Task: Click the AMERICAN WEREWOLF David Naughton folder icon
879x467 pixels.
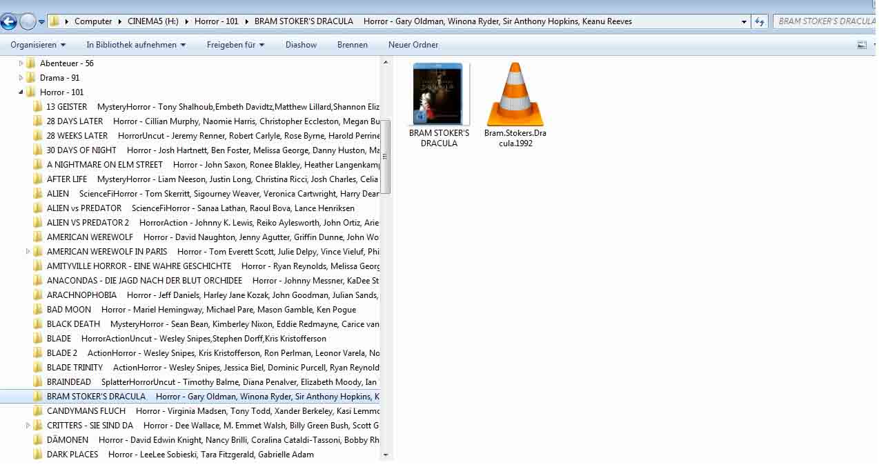Action: point(38,237)
